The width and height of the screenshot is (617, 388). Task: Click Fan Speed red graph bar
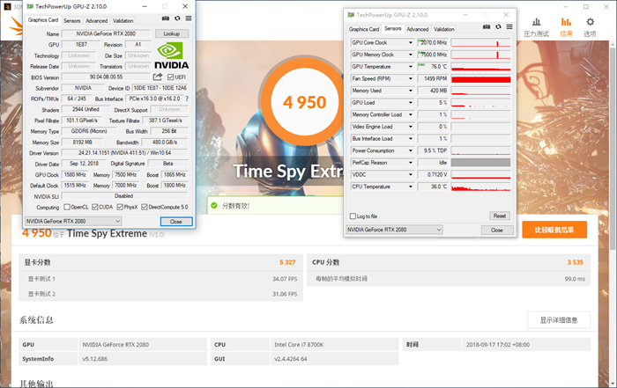coord(481,78)
